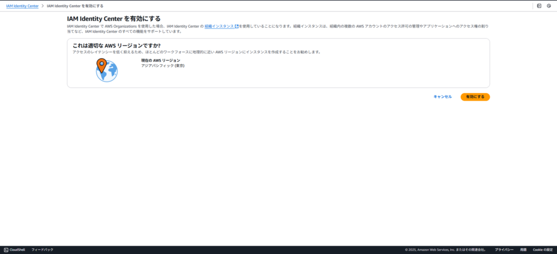The height and width of the screenshot is (254, 557).
Task: Select the 'IAM Identity Center を有効にする' breadcrumb text
Action: pyautogui.click(x=75, y=6)
